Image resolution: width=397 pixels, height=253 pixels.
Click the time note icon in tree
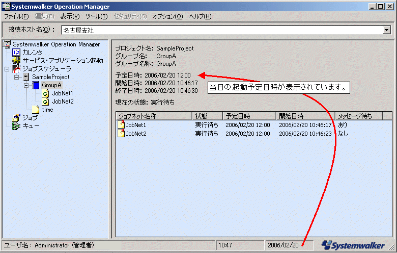pyautogui.click(x=36, y=110)
